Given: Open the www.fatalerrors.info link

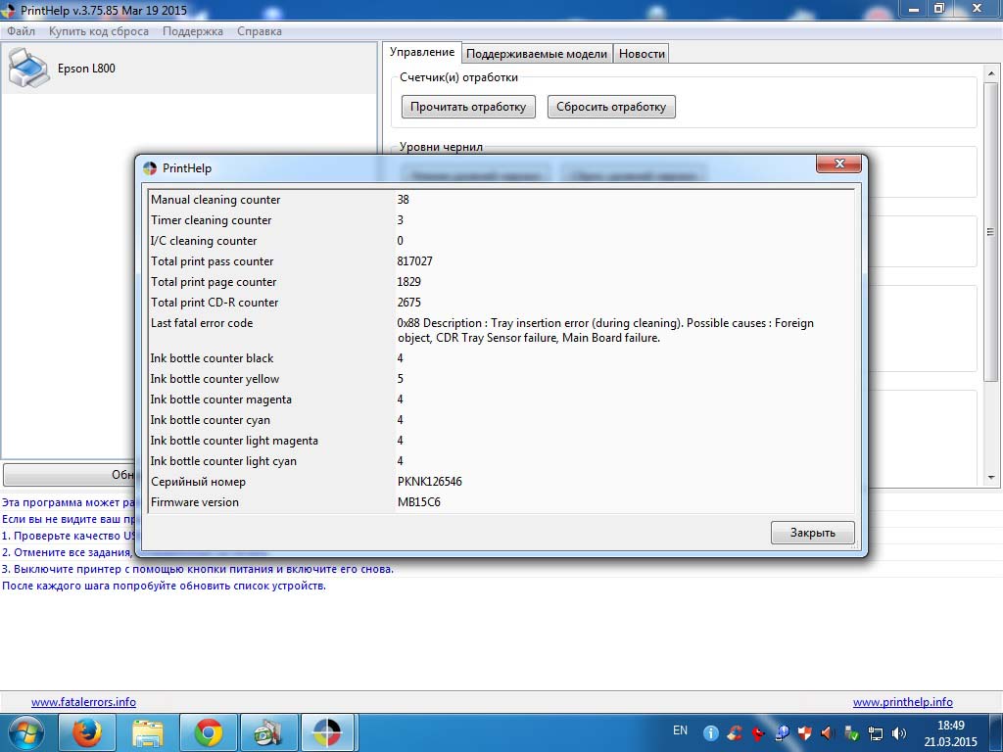Looking at the screenshot, I should (x=84, y=702).
